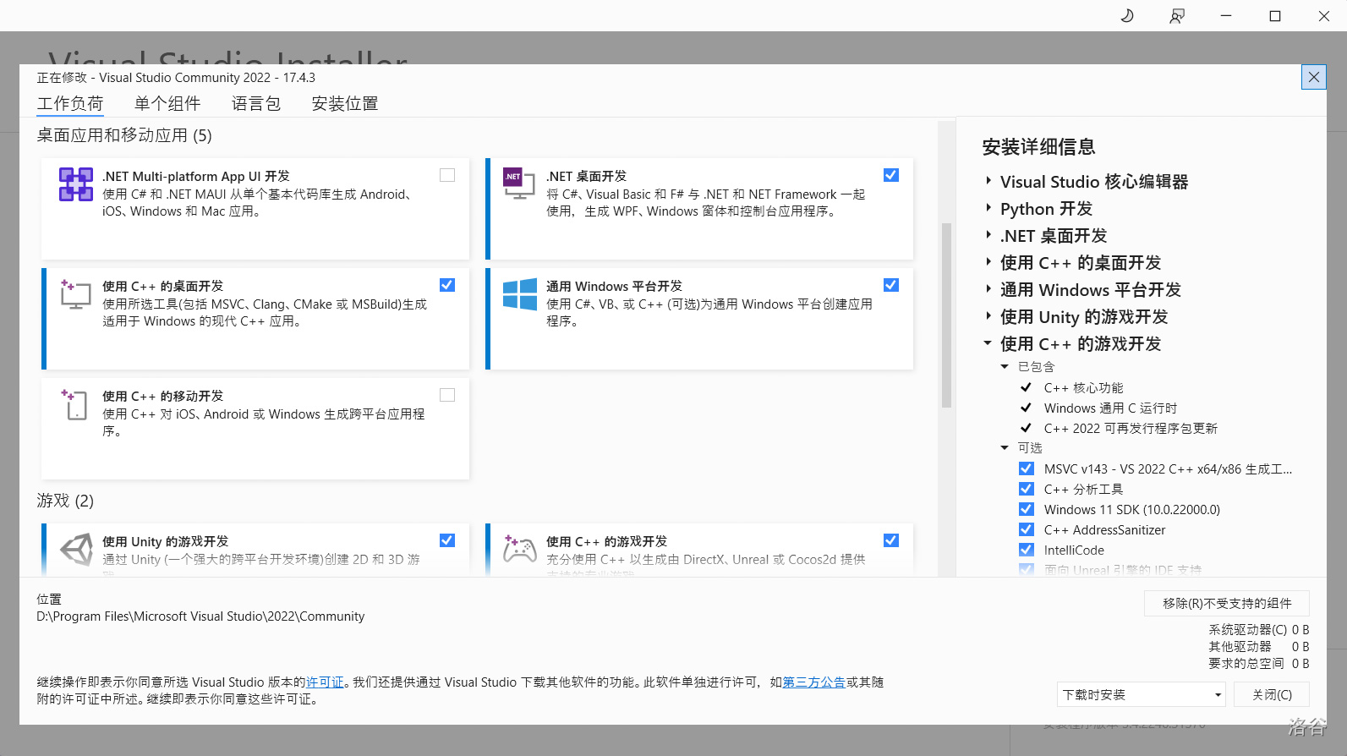Collapse the 已包含 section
This screenshot has height=756, width=1347.
1005,366
